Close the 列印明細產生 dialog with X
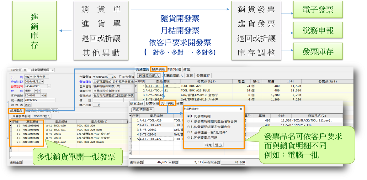This screenshot has width=367, height=180. click(x=241, y=109)
